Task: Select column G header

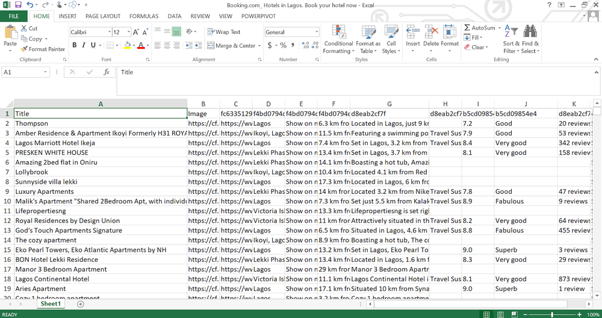Action: (389, 104)
